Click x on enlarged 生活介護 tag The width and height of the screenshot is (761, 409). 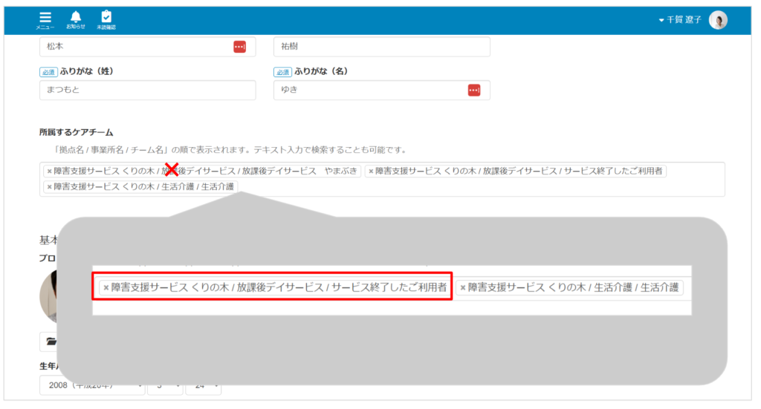(x=463, y=287)
